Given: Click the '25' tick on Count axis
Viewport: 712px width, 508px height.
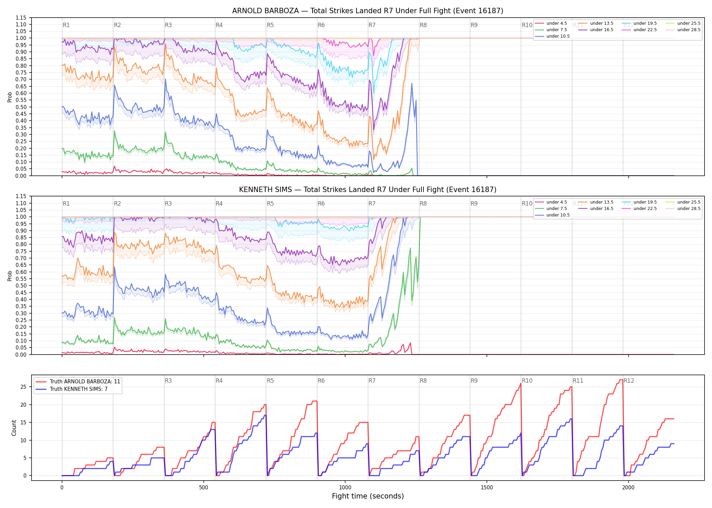Looking at the screenshot, I should [x=23, y=387].
